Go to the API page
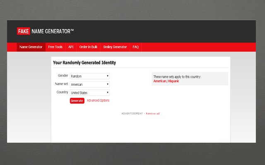This screenshot has height=165, width=265. pyautogui.click(x=71, y=47)
